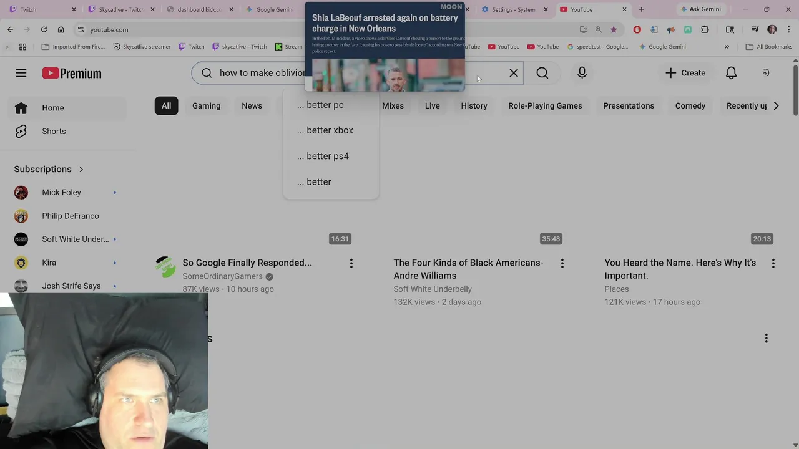Switch to the dashboard.kick.com tab
The image size is (799, 449).
click(200, 9)
